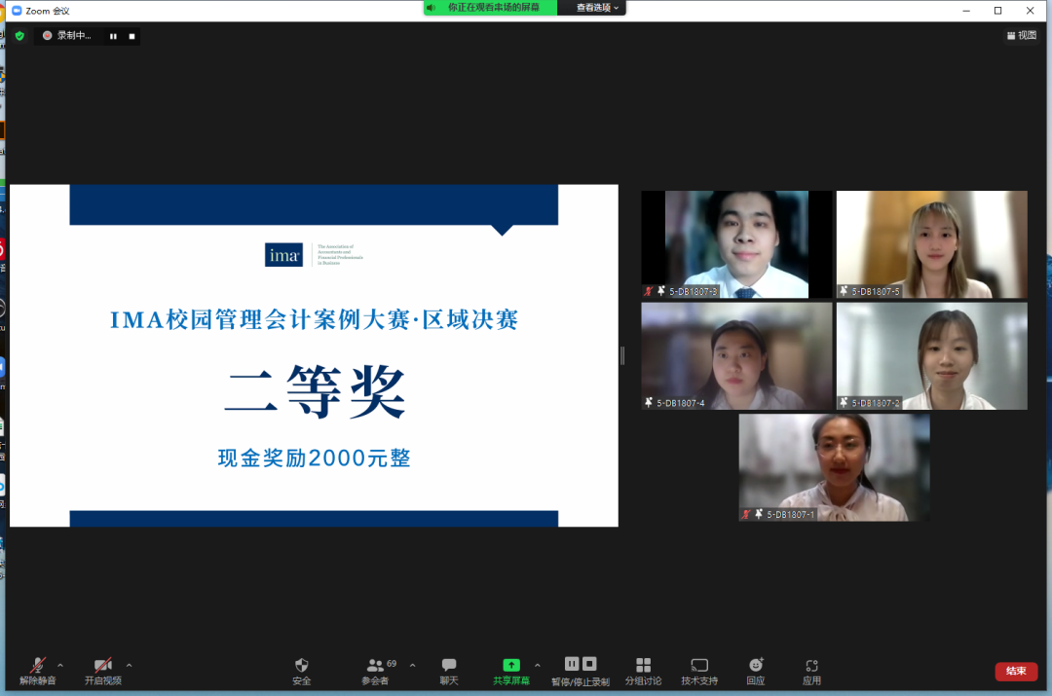
Task: Open 查看选项 view options dropdown
Action: [596, 8]
